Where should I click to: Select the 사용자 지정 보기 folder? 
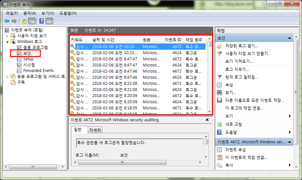point(32,36)
